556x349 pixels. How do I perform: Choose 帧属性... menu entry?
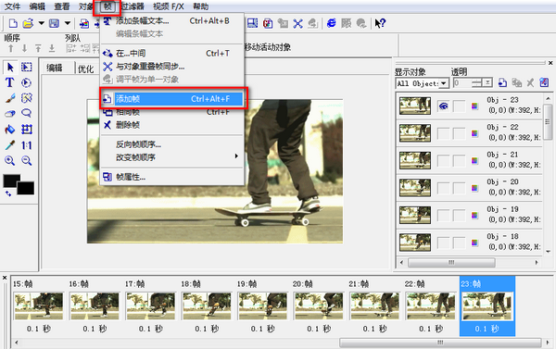172,177
